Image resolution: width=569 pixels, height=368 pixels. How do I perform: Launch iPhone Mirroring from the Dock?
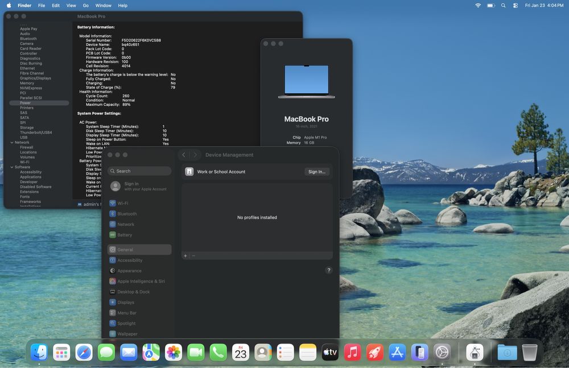click(420, 352)
